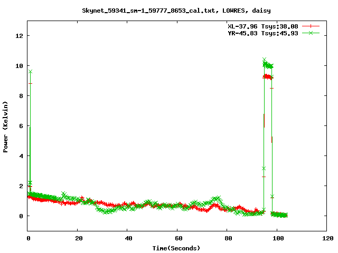Click the x-axis tick label 40

[129, 238]
